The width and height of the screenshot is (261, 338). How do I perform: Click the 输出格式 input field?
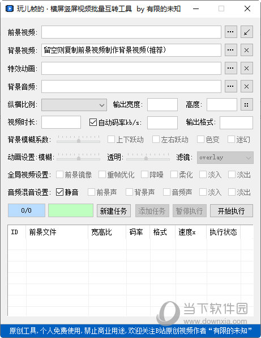pyautogui.click(x=236, y=122)
